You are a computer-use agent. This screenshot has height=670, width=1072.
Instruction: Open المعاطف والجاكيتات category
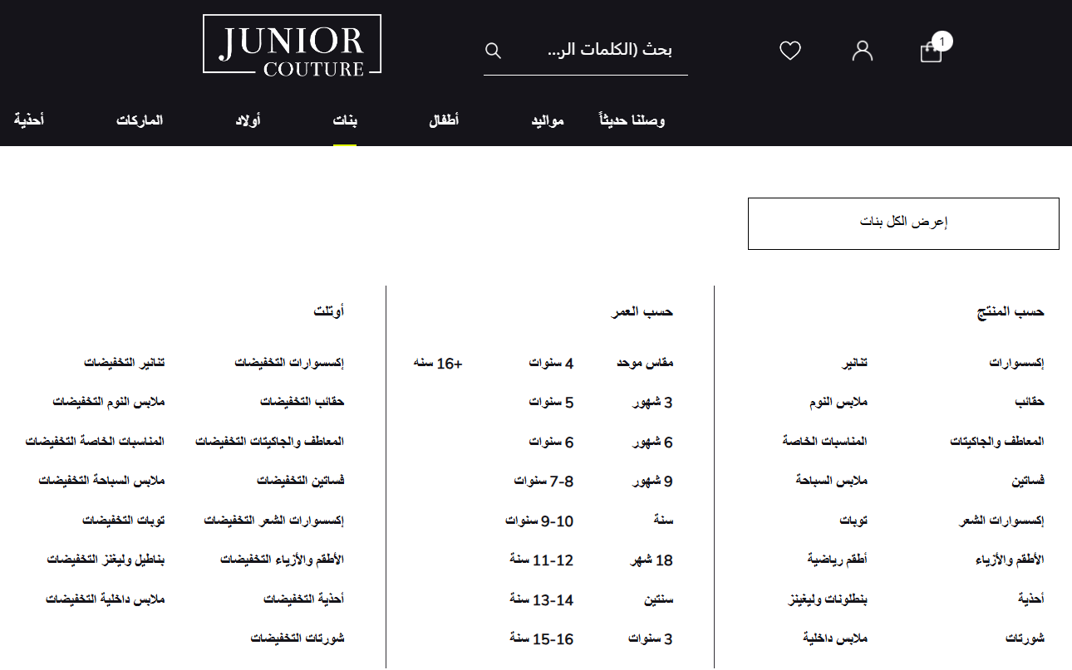997,442
